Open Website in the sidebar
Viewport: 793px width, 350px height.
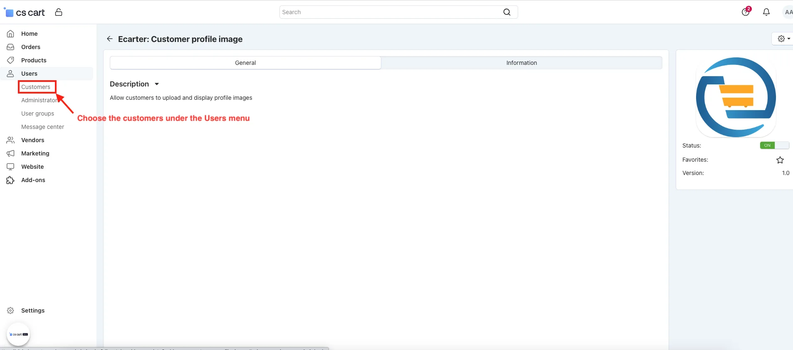[x=32, y=167]
